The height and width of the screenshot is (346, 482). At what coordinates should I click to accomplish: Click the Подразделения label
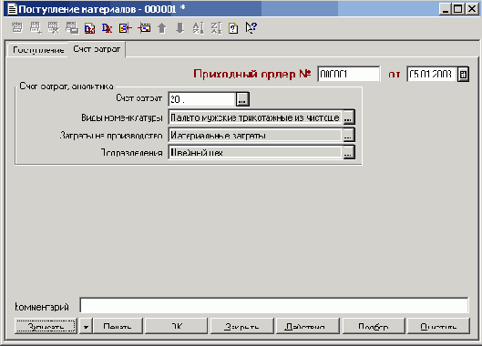[131, 152]
